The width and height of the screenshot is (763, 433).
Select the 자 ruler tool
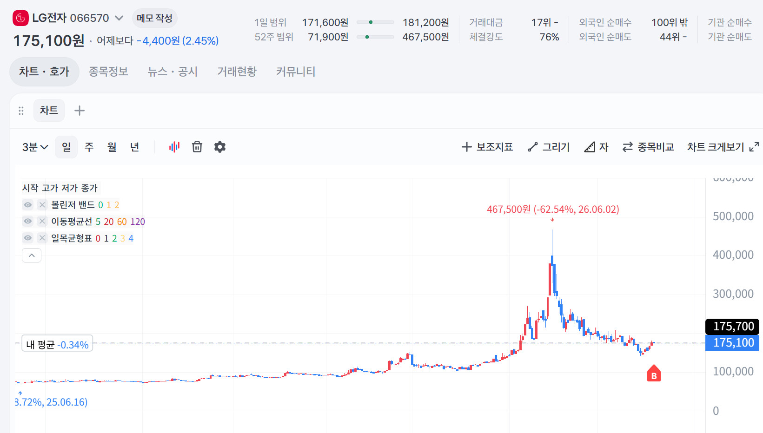(596, 147)
